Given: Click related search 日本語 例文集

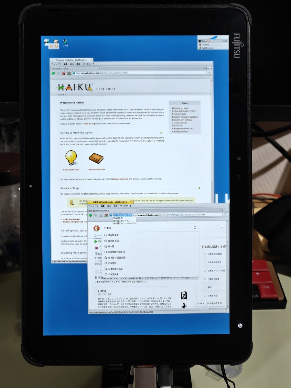Looking at the screenshot, I should 215,279.
